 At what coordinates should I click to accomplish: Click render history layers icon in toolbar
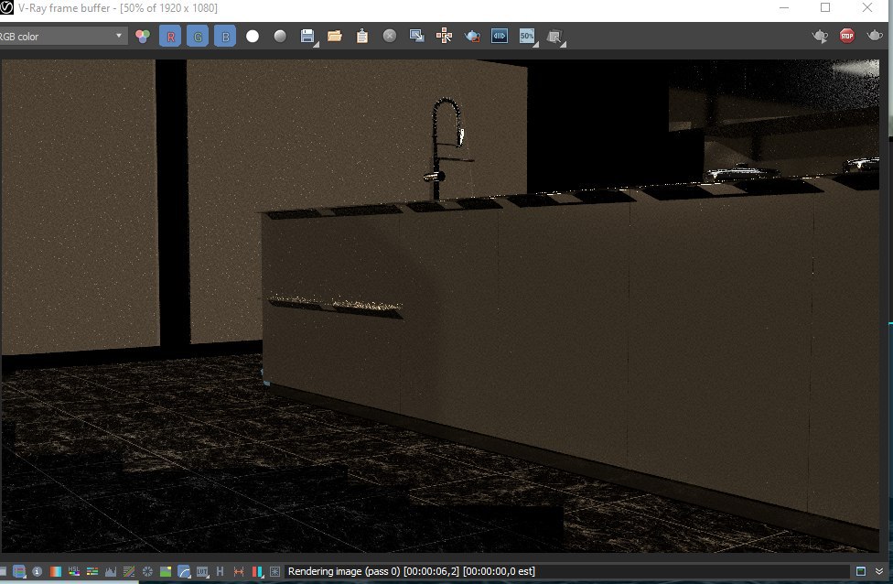coord(555,37)
